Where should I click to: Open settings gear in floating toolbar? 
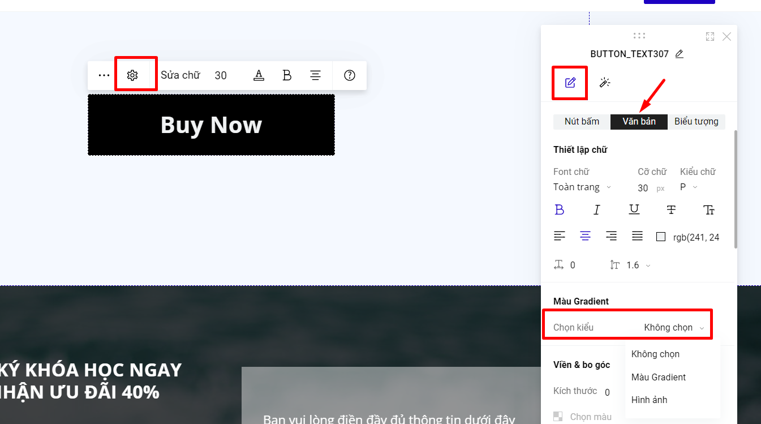[x=132, y=75]
